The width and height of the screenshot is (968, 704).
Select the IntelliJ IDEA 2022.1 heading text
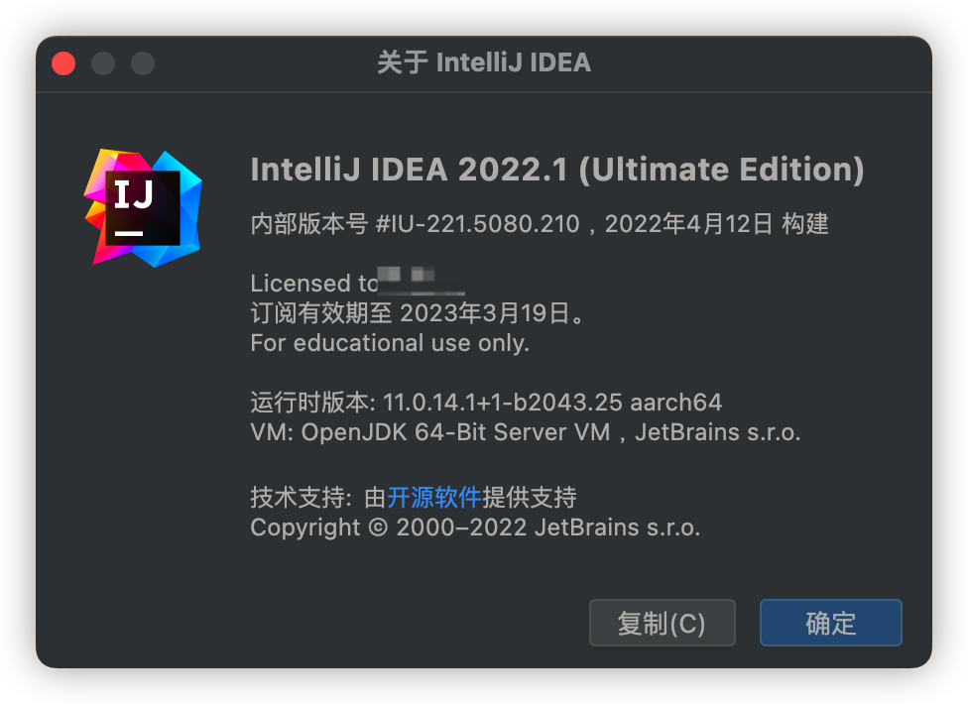[559, 169]
